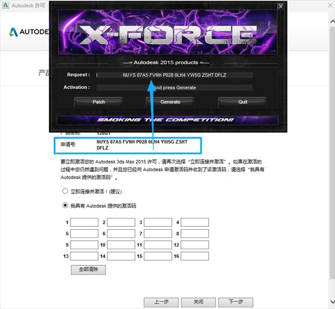Click the 全部清除 clear all button
This screenshot has width=335, height=309.
click(88, 269)
